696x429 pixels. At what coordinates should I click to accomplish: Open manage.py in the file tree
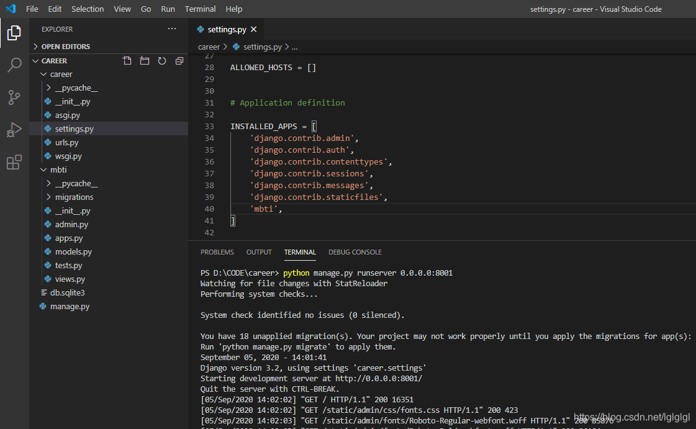70,306
